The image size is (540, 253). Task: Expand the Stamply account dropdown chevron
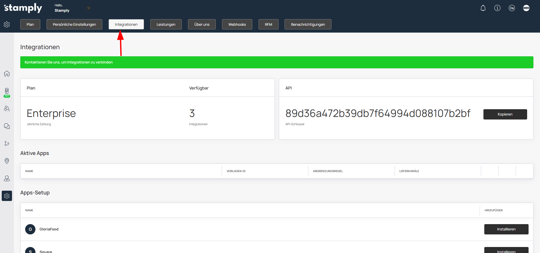coord(89,8)
